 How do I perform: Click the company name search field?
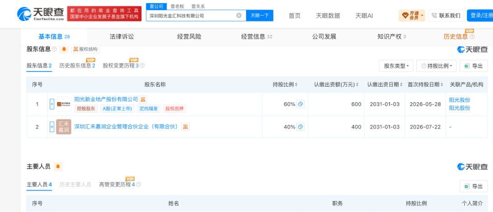192,16
